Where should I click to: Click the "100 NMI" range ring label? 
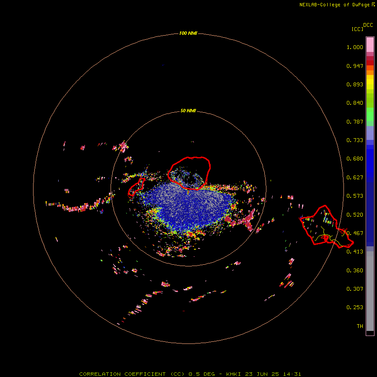188,33
